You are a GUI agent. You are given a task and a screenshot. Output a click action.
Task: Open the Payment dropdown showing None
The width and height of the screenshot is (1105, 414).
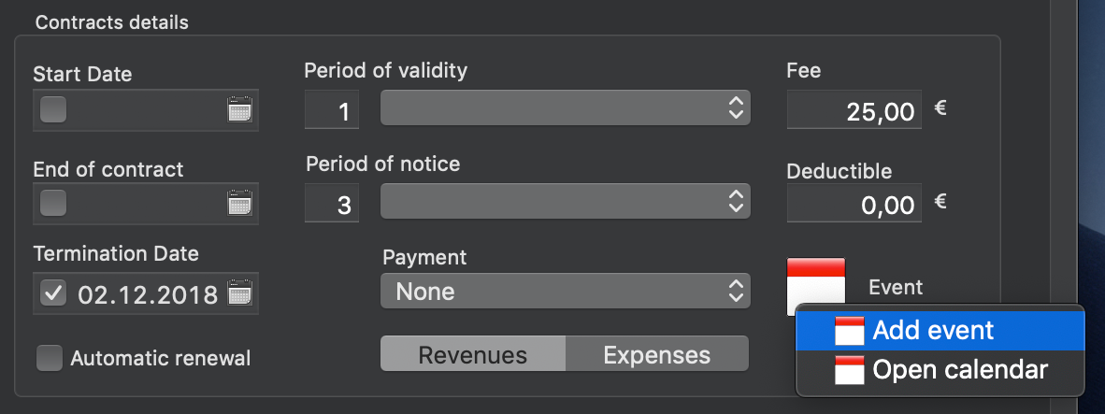(x=565, y=292)
